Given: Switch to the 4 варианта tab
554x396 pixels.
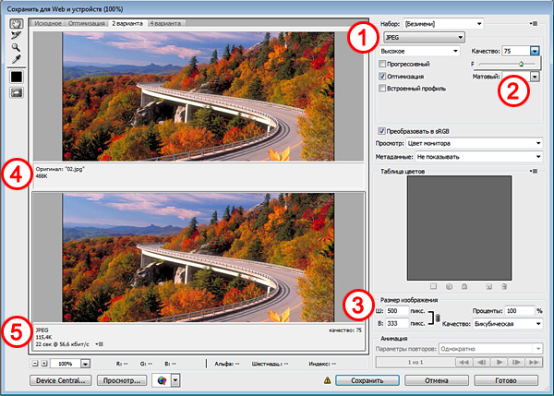Looking at the screenshot, I should [165, 23].
